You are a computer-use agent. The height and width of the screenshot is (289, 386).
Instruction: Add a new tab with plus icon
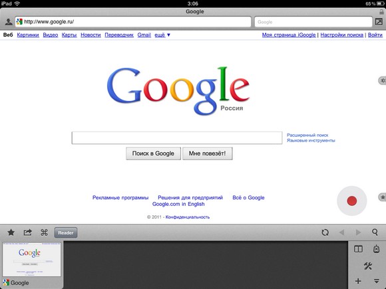358,281
